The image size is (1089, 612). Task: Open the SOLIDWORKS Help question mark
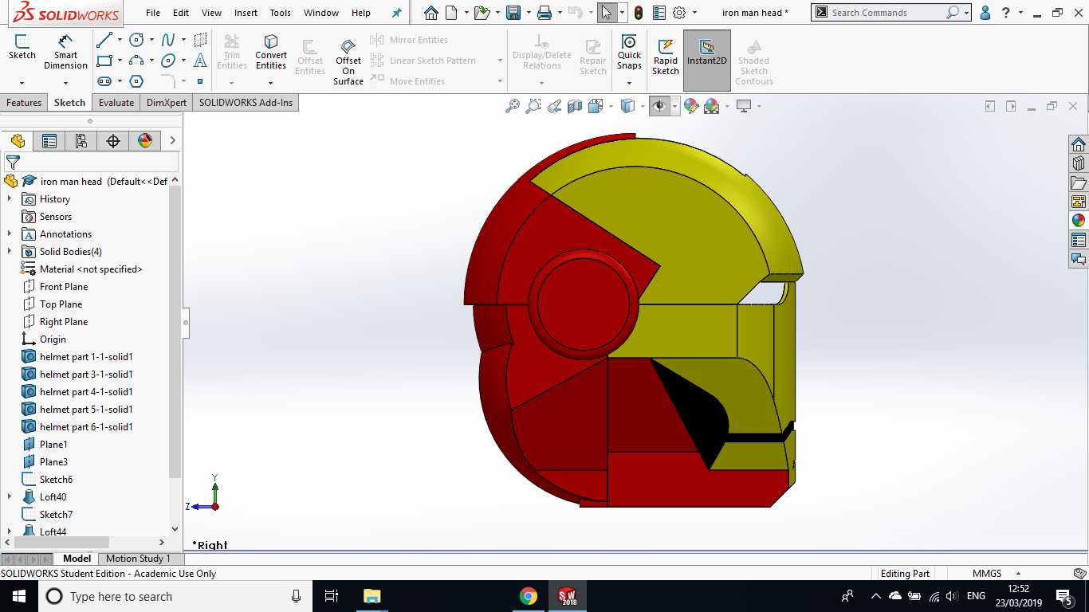point(1006,13)
